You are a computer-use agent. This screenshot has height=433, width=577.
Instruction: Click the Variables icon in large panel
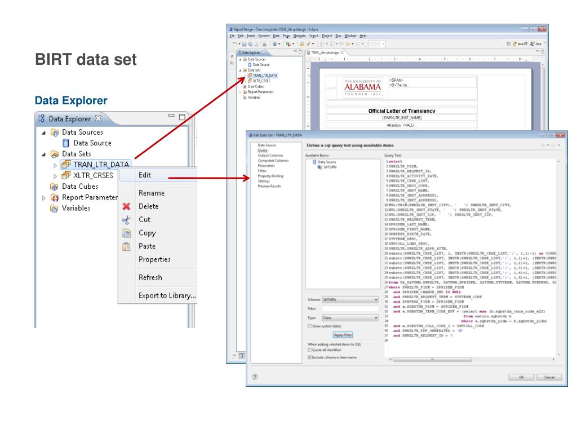coord(54,209)
